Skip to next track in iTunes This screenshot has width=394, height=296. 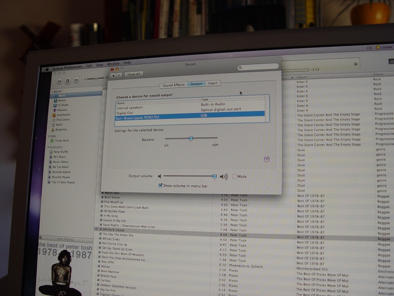[x=76, y=80]
